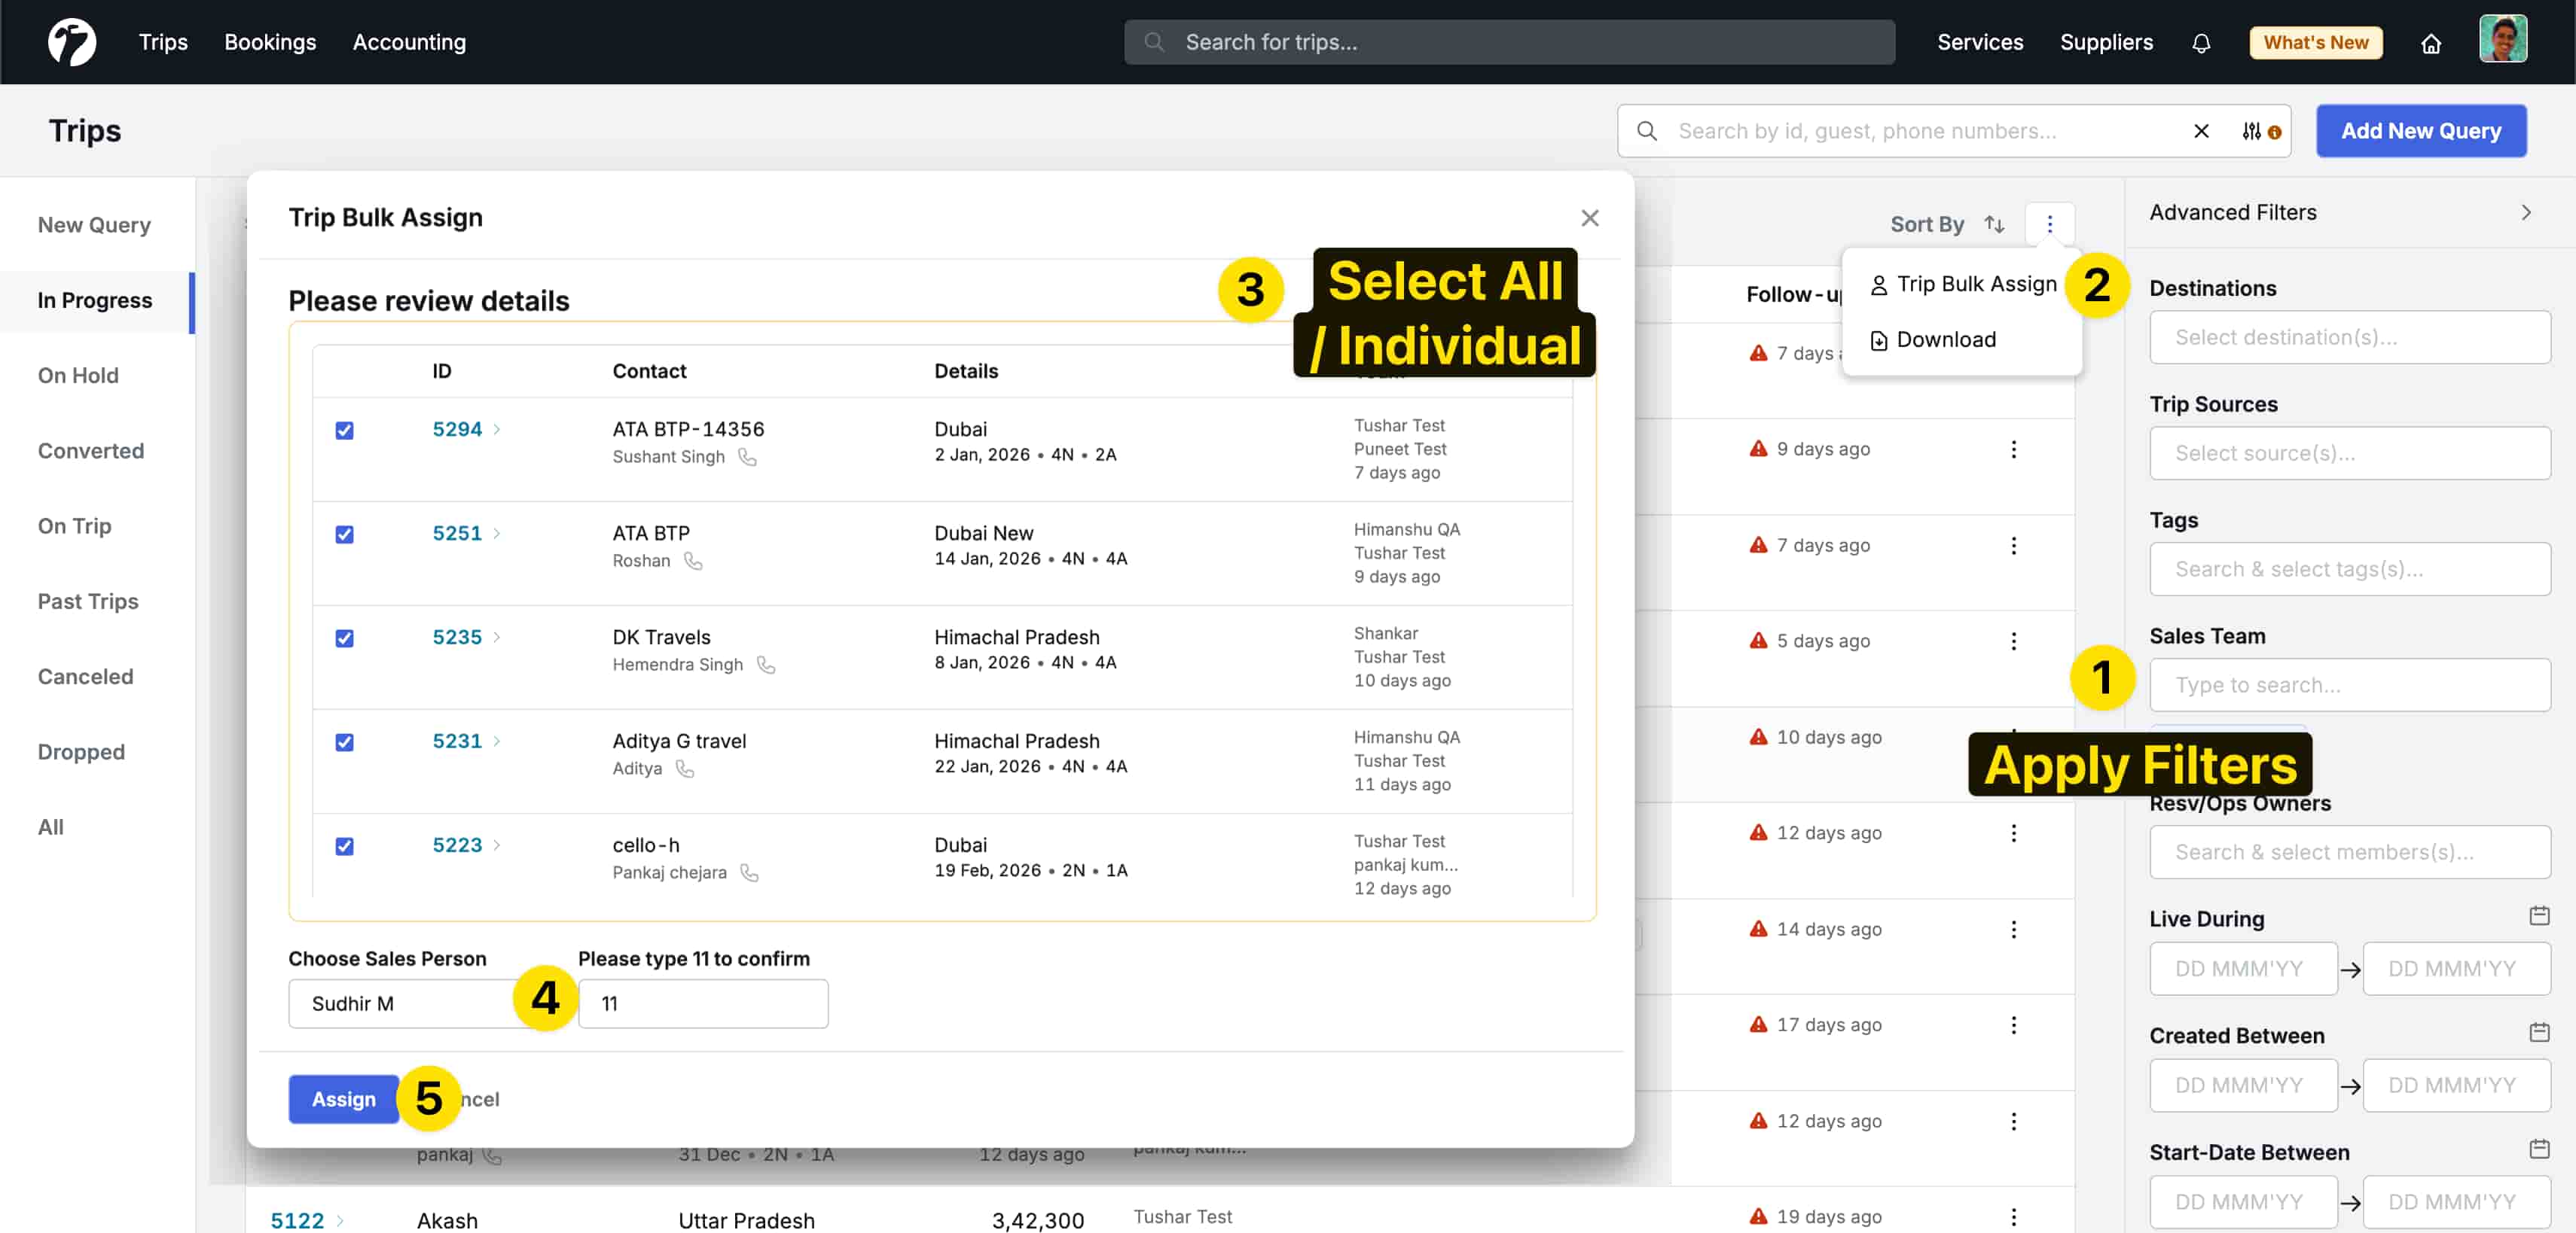This screenshot has height=1233, width=2576.
Task: Clear the search field with the X icon
Action: [x=2202, y=131]
